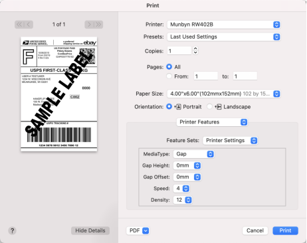
Task: Open the Printer Features section dropdown
Action: (212, 122)
